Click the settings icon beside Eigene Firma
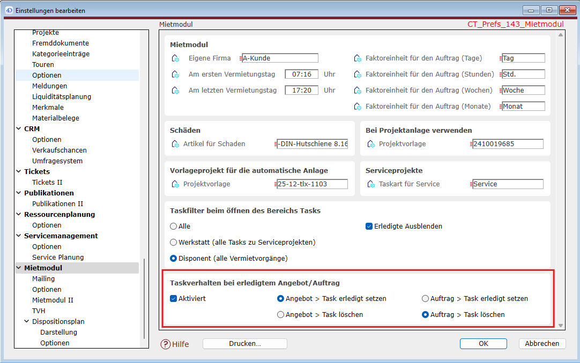 pos(175,58)
